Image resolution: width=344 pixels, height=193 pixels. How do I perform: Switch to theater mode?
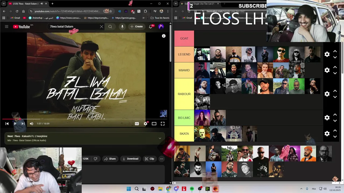154,124
